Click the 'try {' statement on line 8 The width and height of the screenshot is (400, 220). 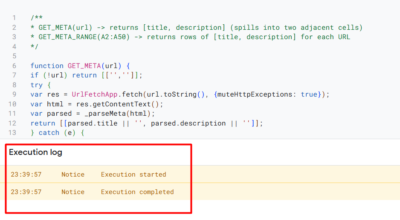(41, 85)
